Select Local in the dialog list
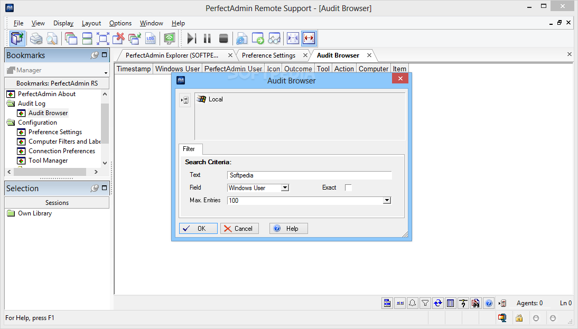578x329 pixels. (x=210, y=99)
